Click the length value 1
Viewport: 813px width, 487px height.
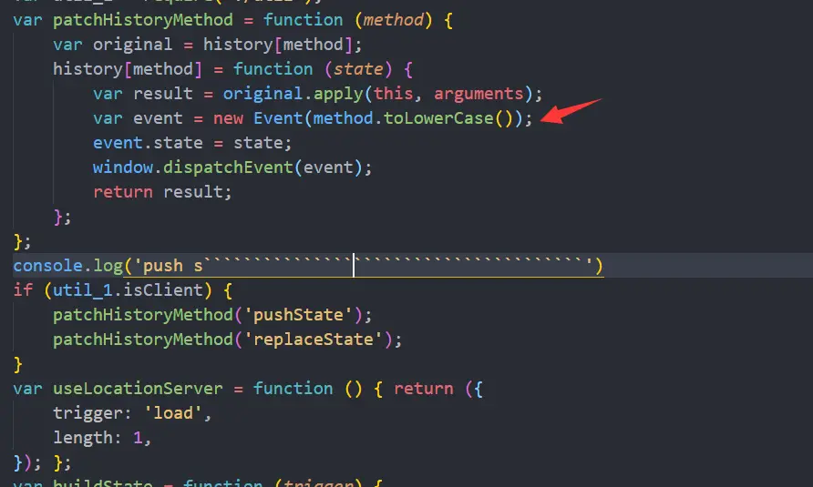(x=138, y=439)
